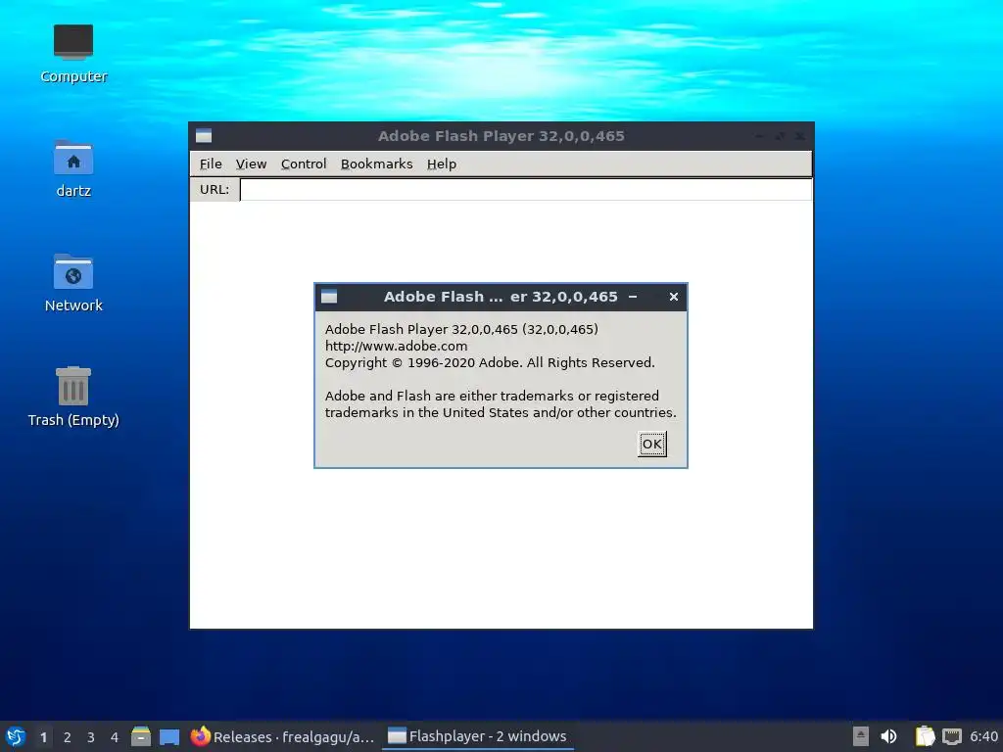Viewport: 1003px width, 752px height.
Task: Open the Lubuntu start menu icon
Action: pos(16,736)
